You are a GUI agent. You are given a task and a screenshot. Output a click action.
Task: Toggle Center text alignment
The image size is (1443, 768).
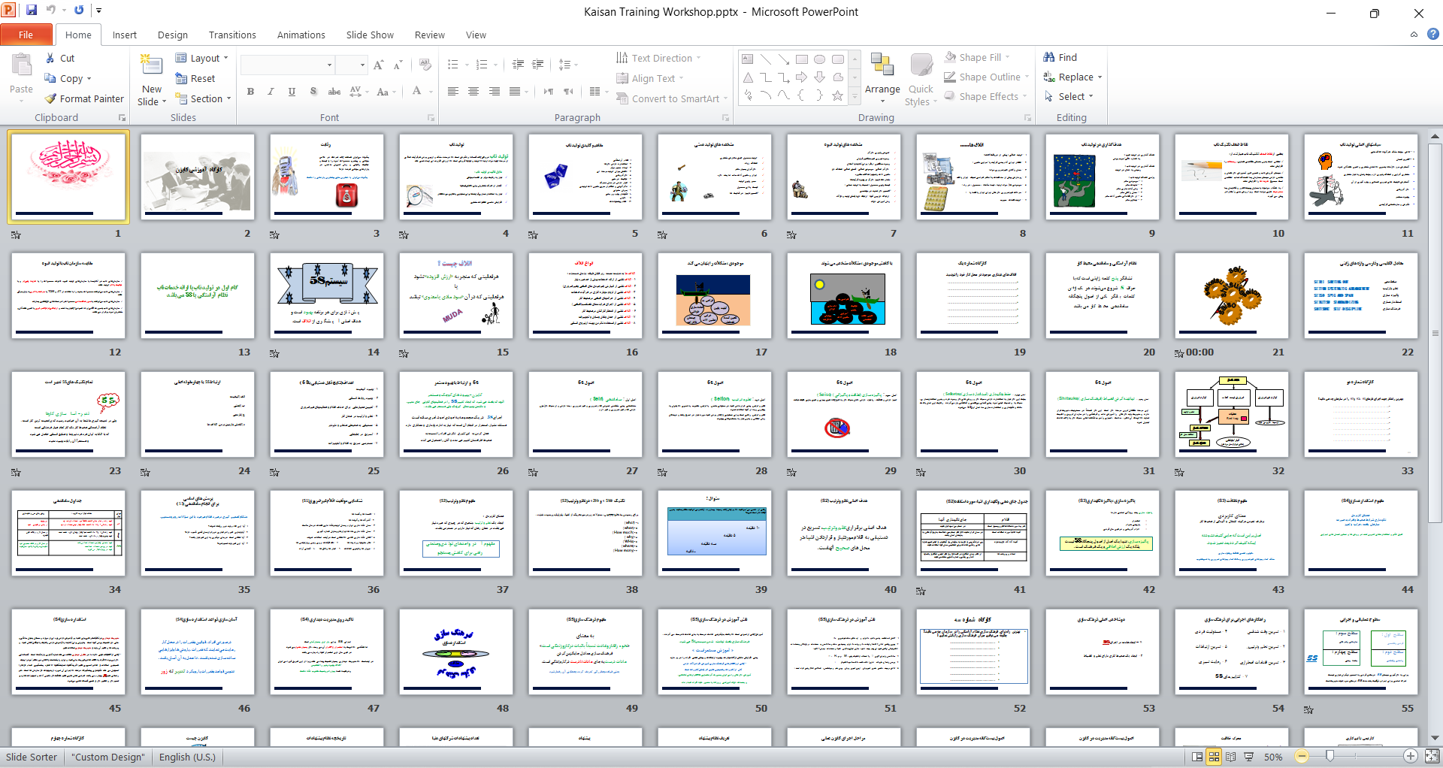click(473, 91)
